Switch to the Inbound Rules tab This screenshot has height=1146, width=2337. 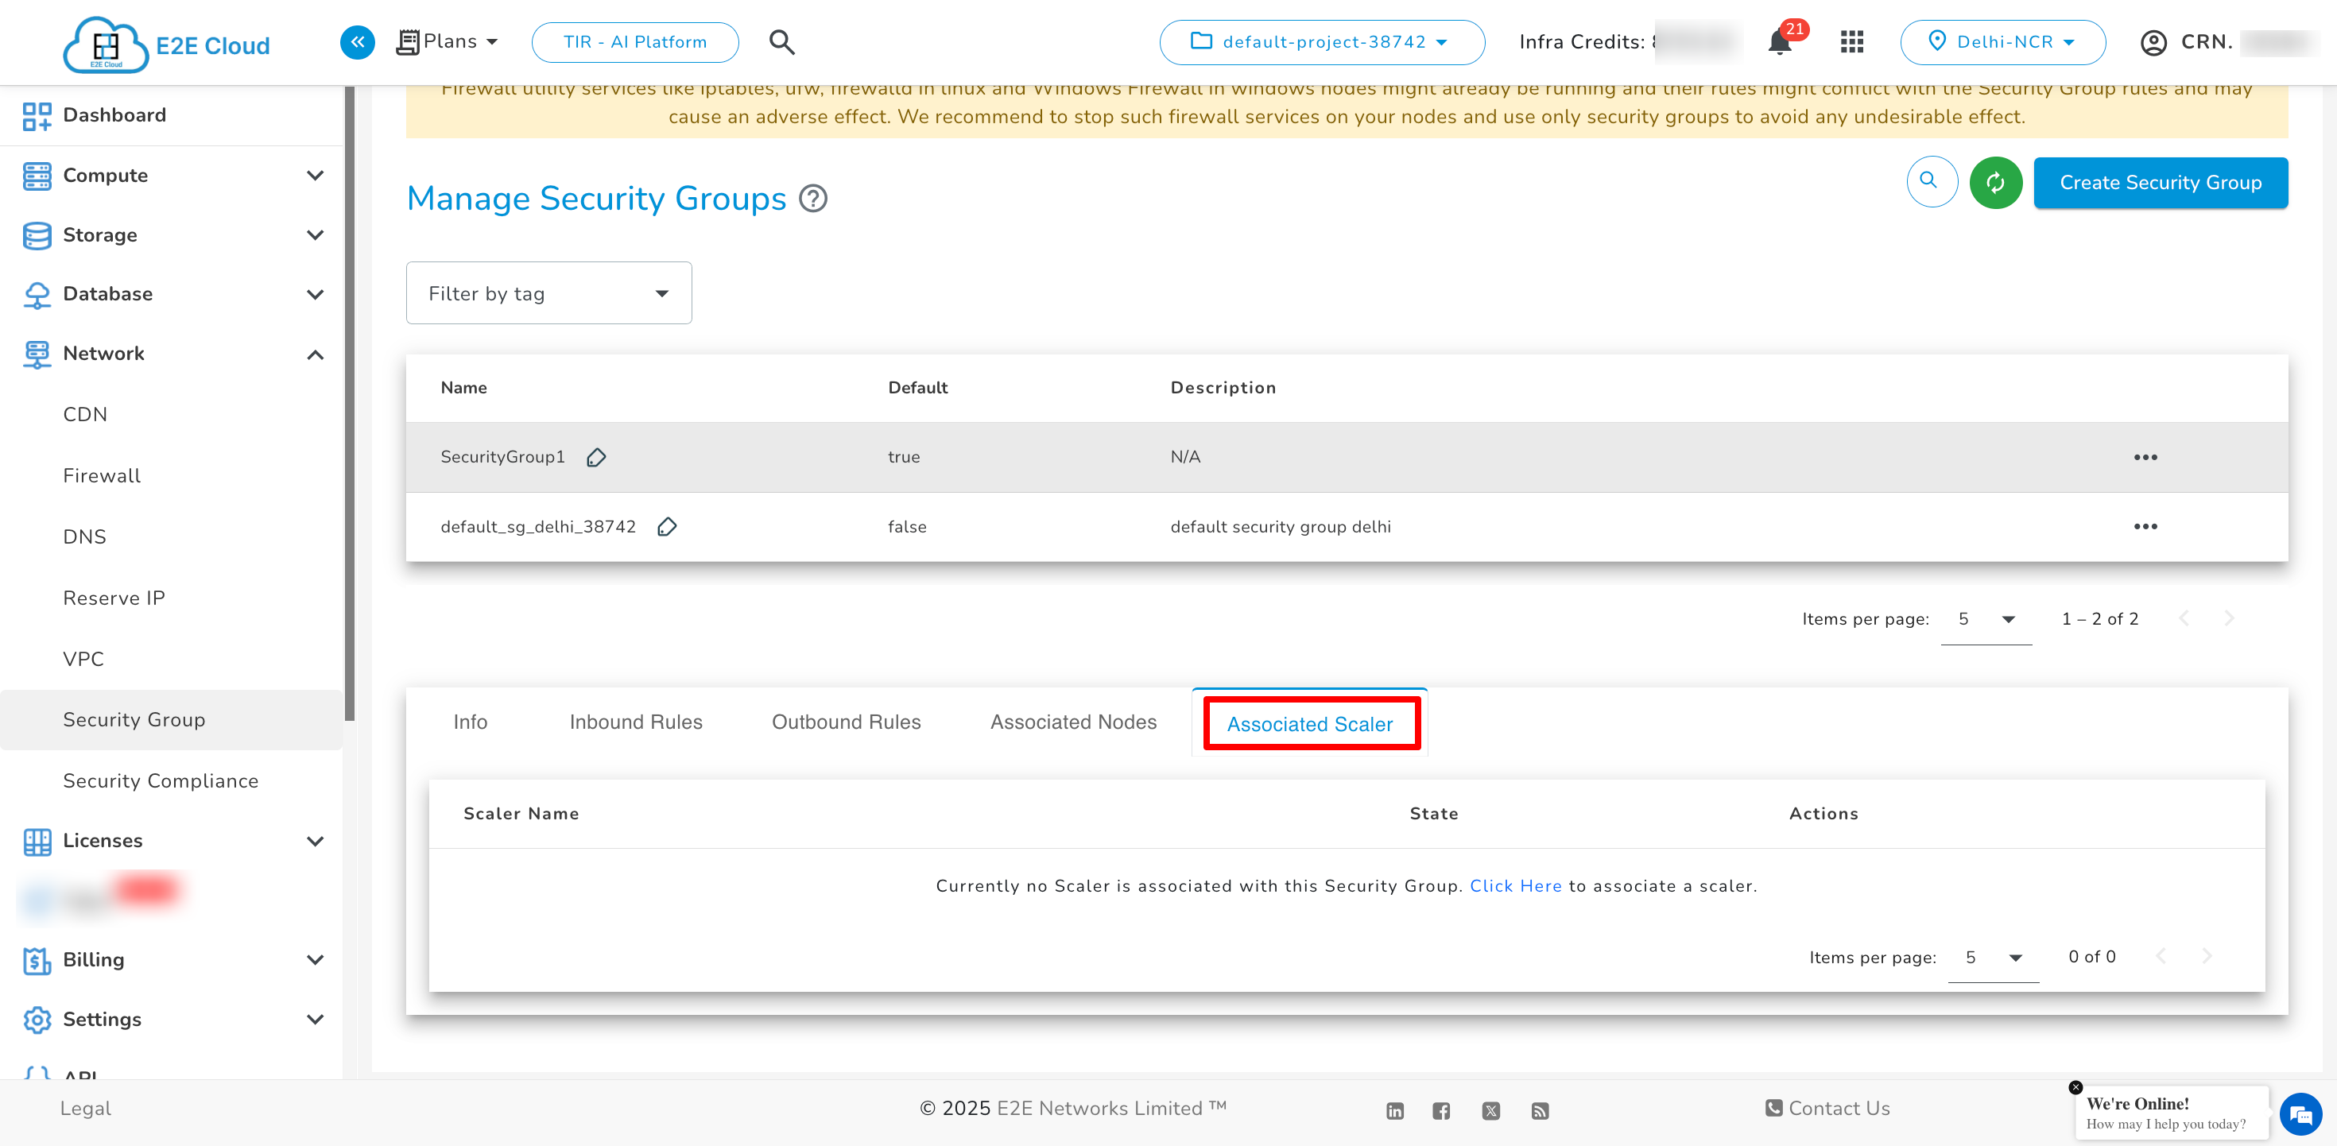point(636,722)
